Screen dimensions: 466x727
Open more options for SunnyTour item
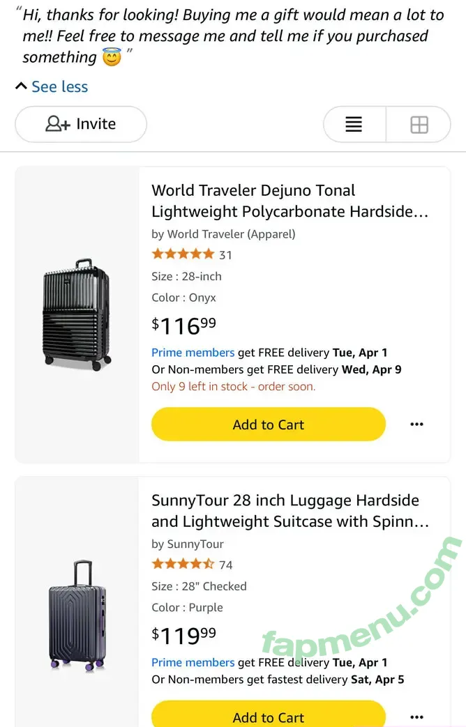coord(416,717)
